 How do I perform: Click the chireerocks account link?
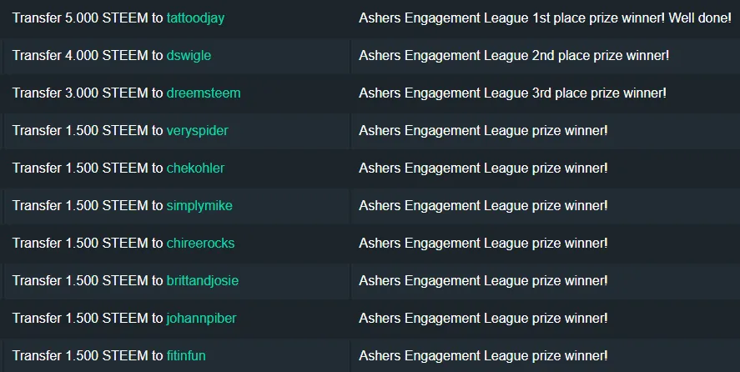tap(200, 243)
